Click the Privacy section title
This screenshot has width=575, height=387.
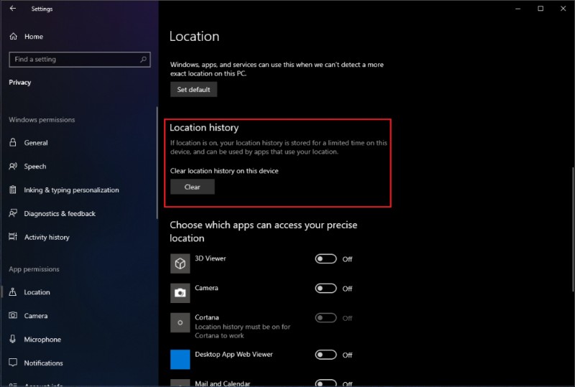pos(20,83)
